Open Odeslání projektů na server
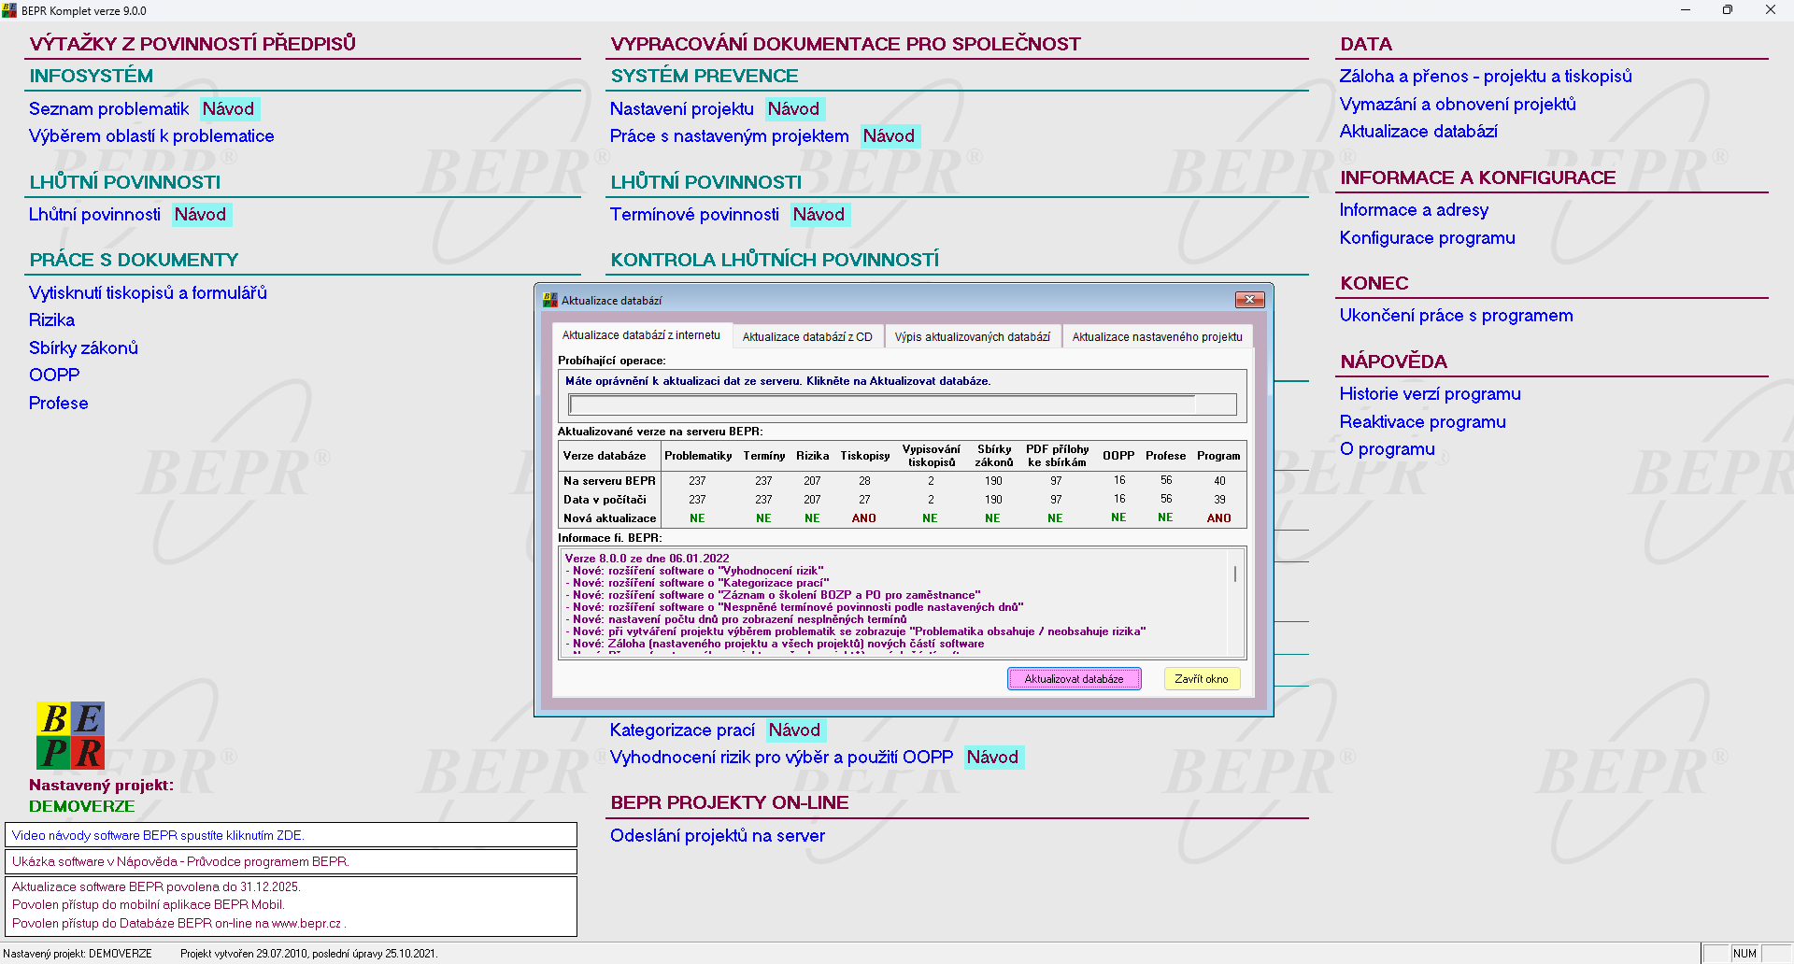 point(718,836)
